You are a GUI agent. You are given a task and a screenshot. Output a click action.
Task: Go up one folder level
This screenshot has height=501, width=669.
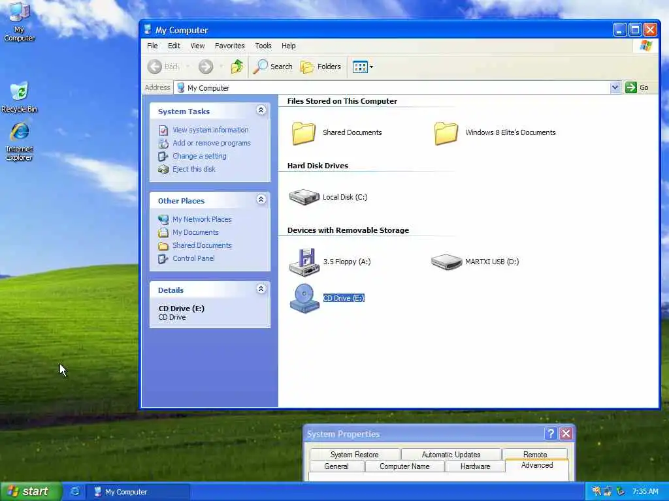237,67
